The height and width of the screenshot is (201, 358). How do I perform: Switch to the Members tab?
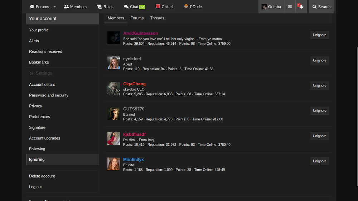pyautogui.click(x=116, y=18)
